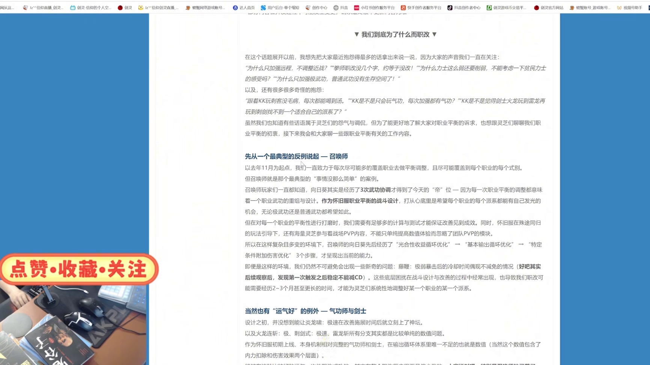Open the Jz信仰直播_剑灵 bookmark
This screenshot has height=365, width=650.
pyautogui.click(x=43, y=7)
